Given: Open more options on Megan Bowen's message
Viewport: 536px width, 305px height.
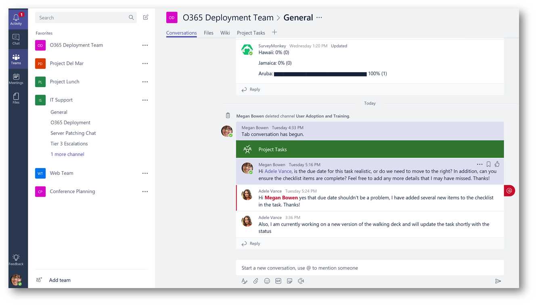Looking at the screenshot, I should pos(479,164).
